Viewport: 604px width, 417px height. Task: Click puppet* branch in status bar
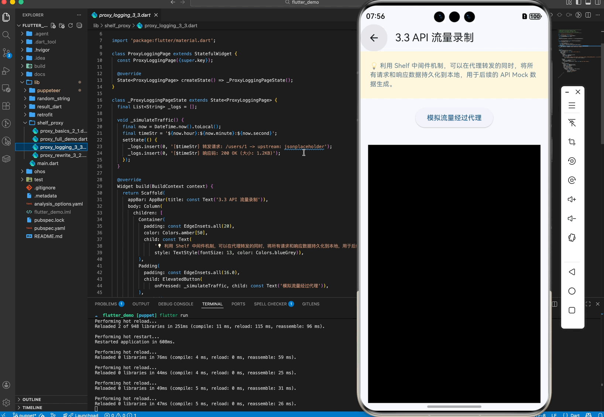(x=25, y=415)
